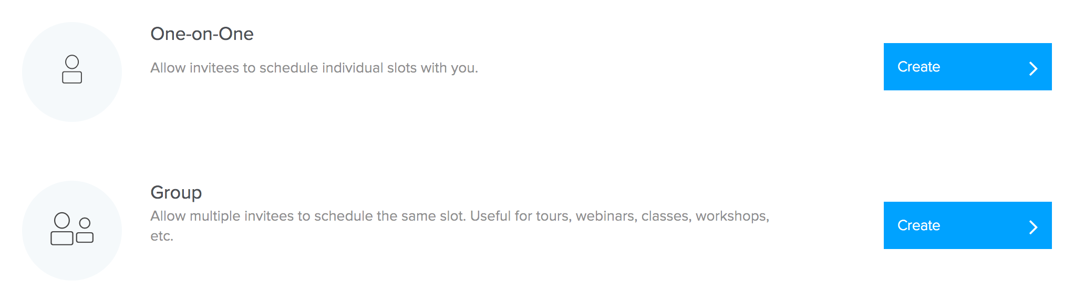Select the One-on-One heading

202,34
